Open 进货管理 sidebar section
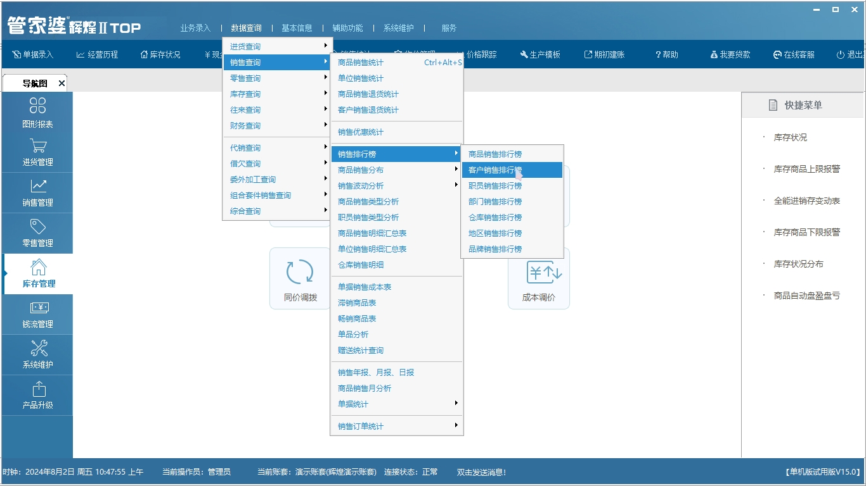The height and width of the screenshot is (486, 866). click(x=37, y=153)
